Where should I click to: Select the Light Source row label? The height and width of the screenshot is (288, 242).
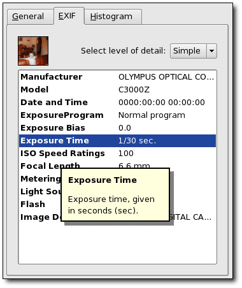(40, 192)
